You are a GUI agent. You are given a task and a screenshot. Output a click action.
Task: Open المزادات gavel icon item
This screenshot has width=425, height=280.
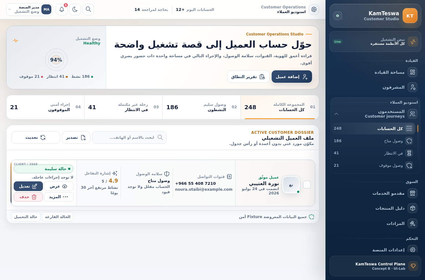(x=375, y=223)
